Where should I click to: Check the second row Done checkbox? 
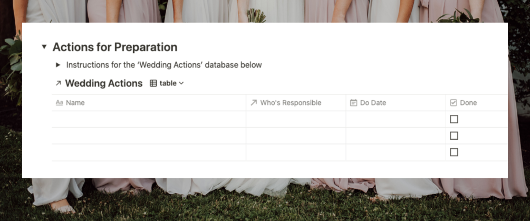tap(454, 136)
